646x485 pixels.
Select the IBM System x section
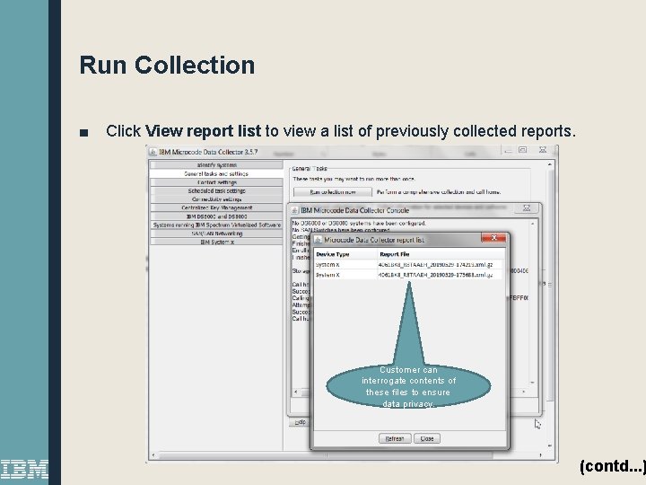tap(217, 242)
